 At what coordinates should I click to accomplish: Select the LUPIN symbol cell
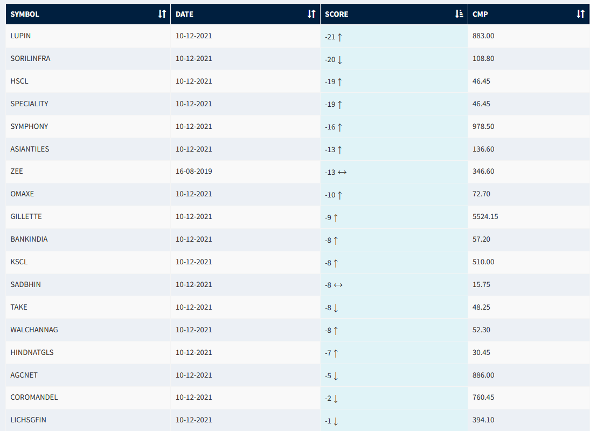click(x=88, y=36)
